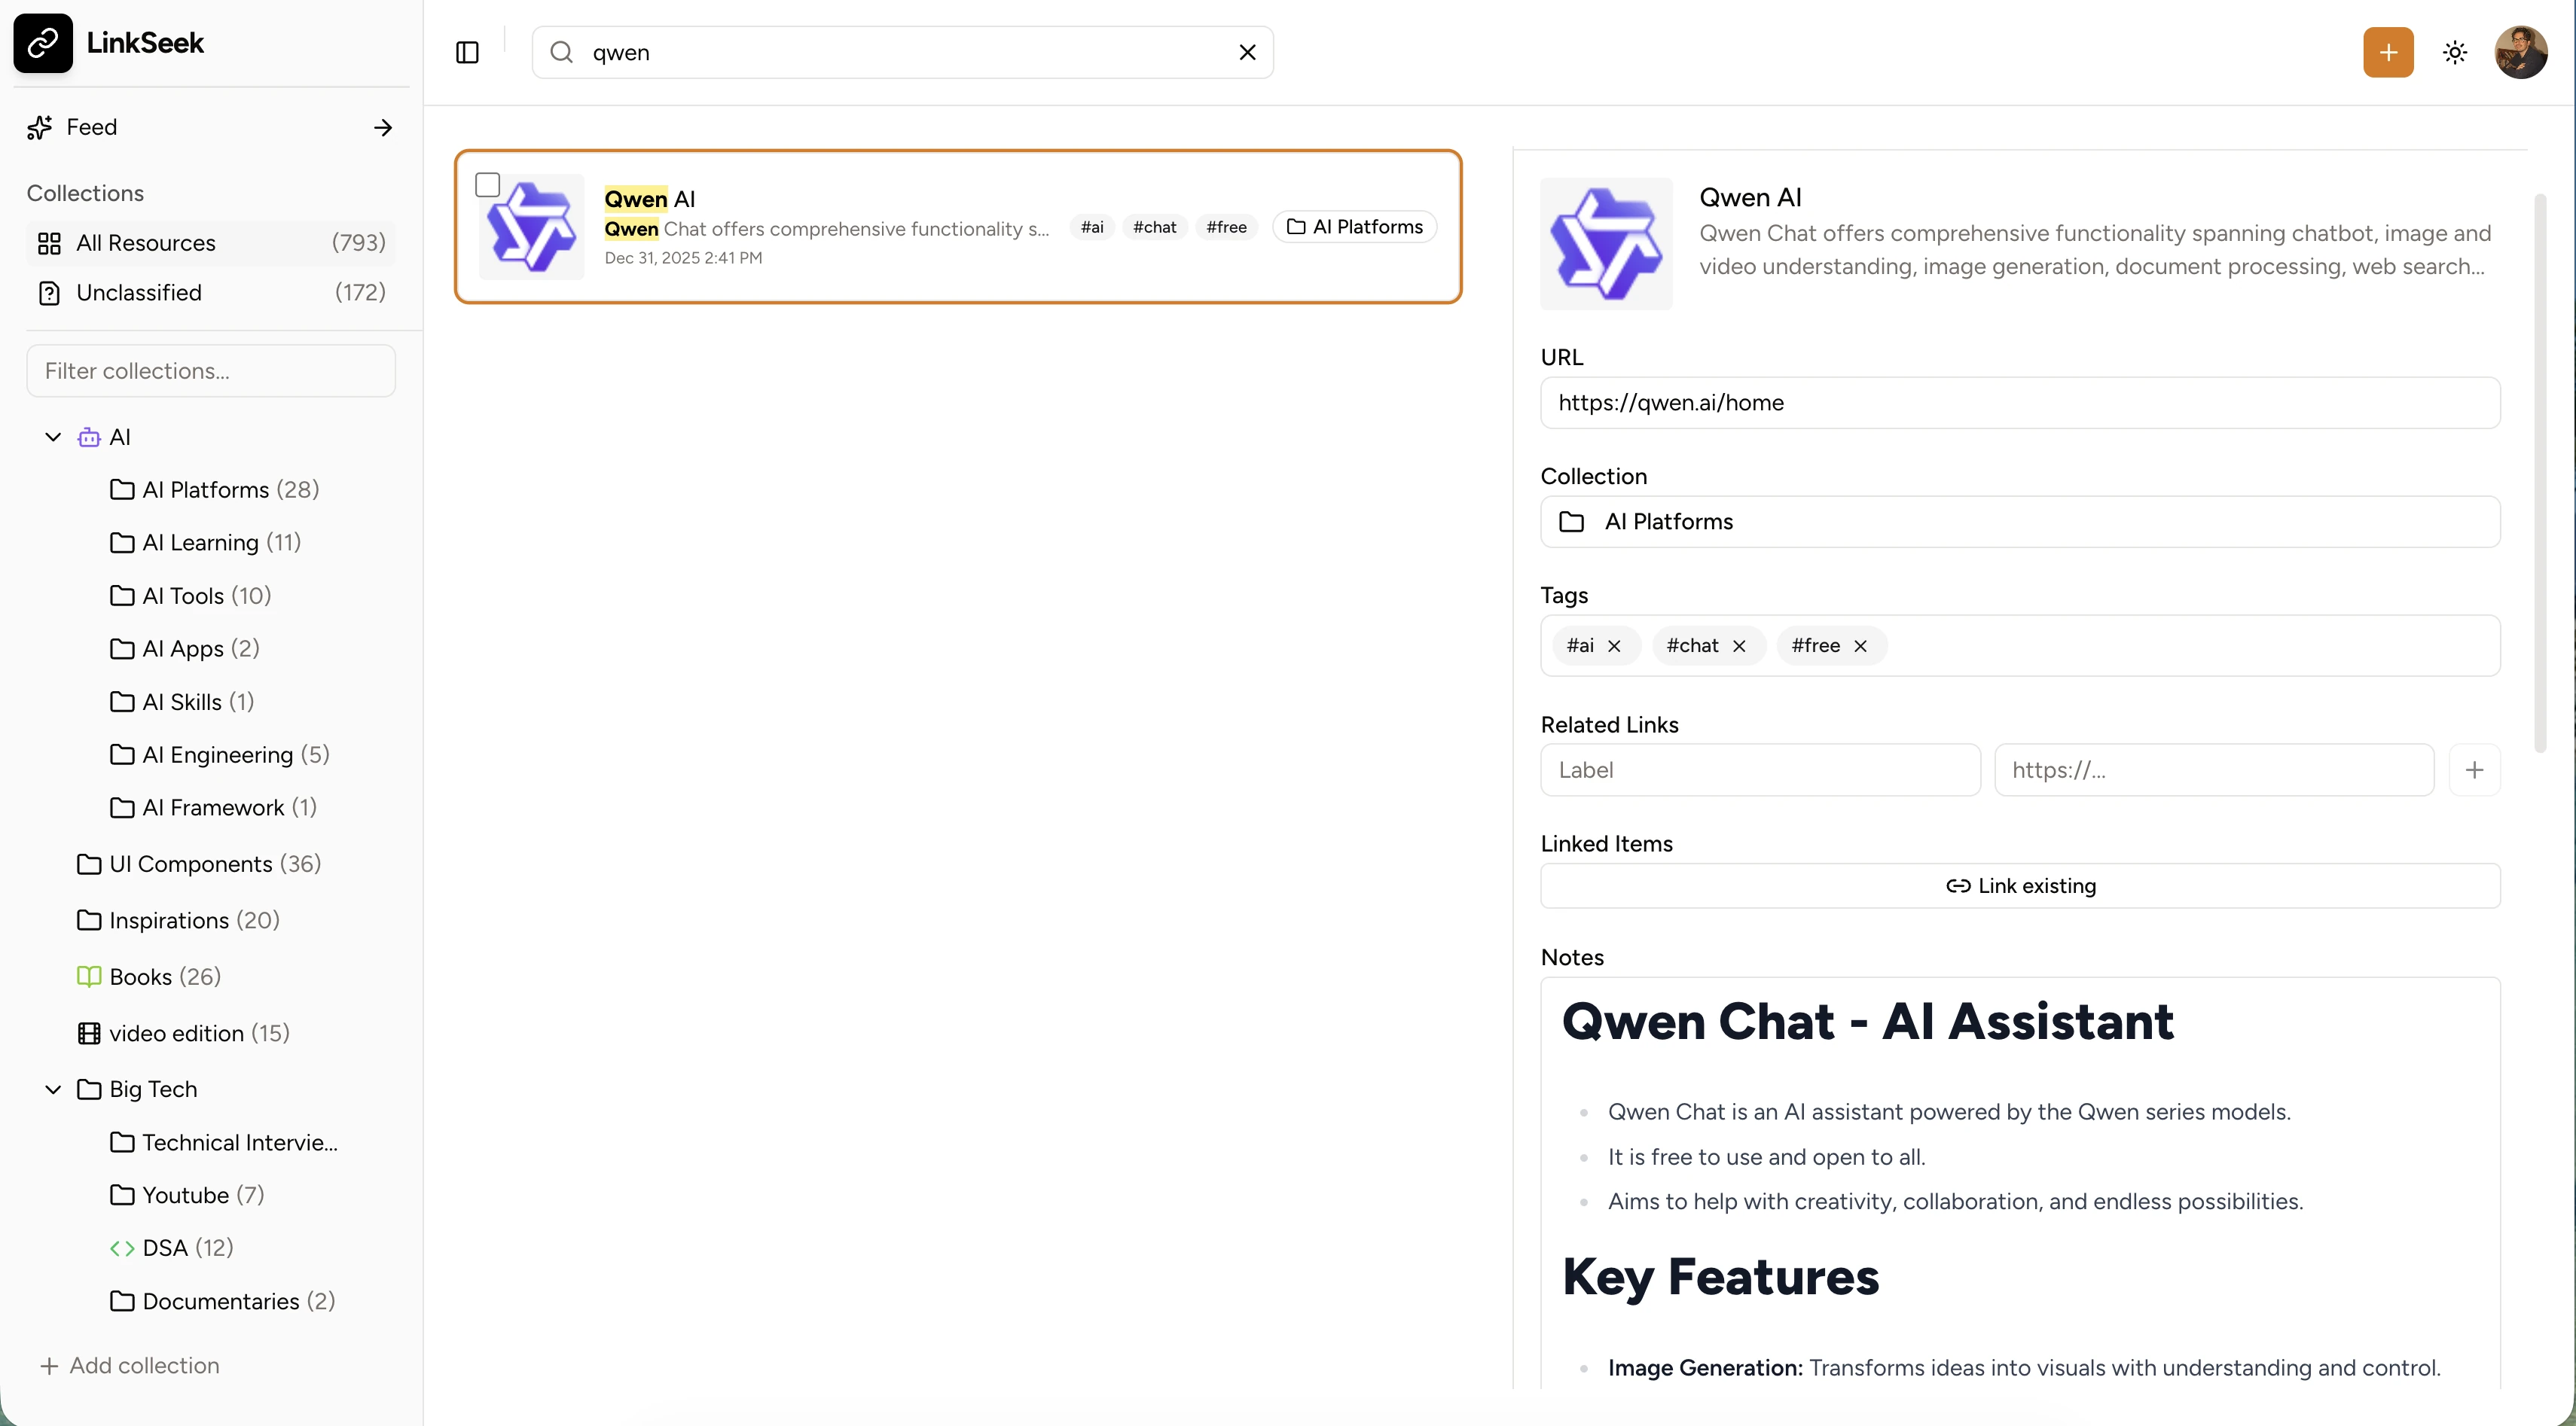The height and width of the screenshot is (1426, 2576).
Task: Open Documentaries folder
Action: tap(222, 1301)
